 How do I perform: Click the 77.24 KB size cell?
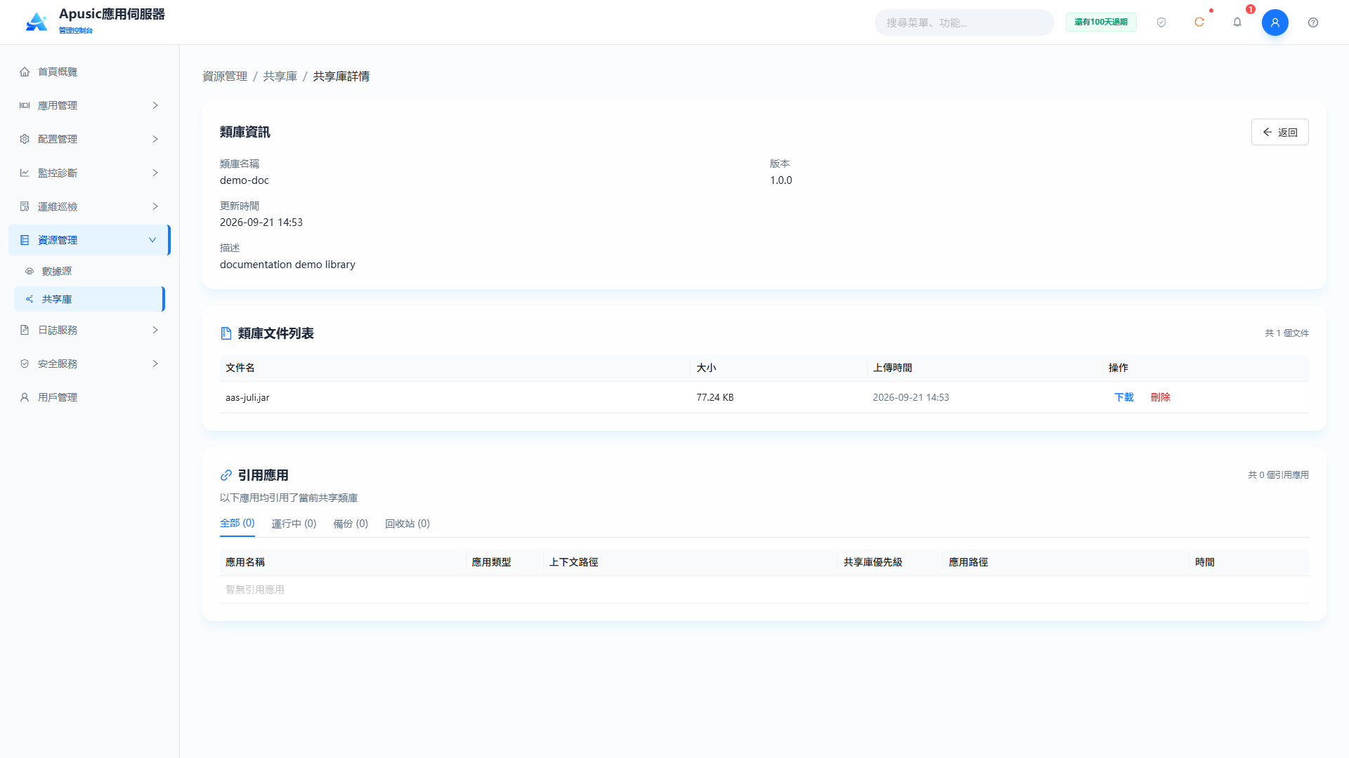click(715, 397)
